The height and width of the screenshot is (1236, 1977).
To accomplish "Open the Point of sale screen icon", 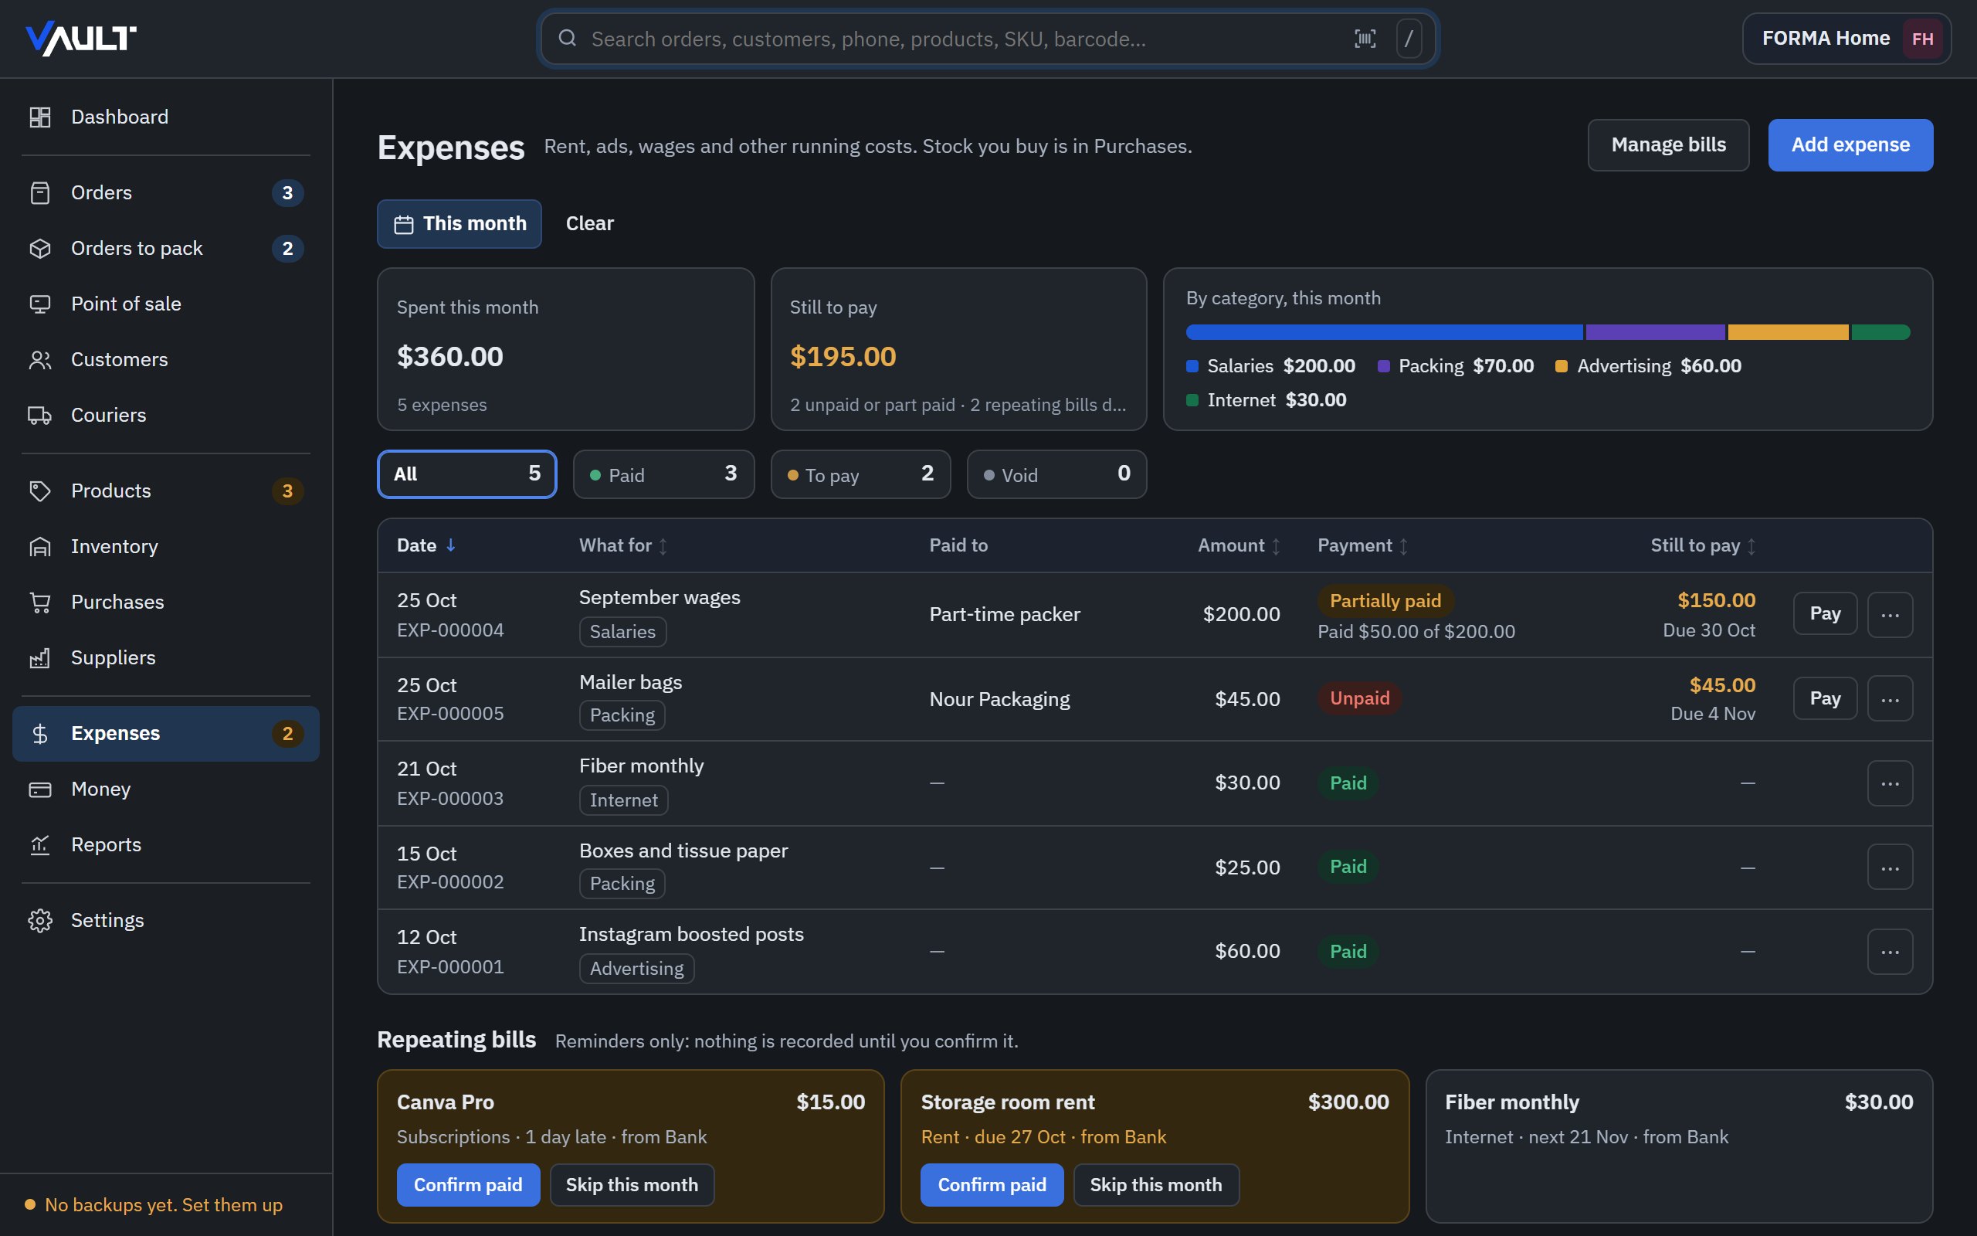I will 40,304.
